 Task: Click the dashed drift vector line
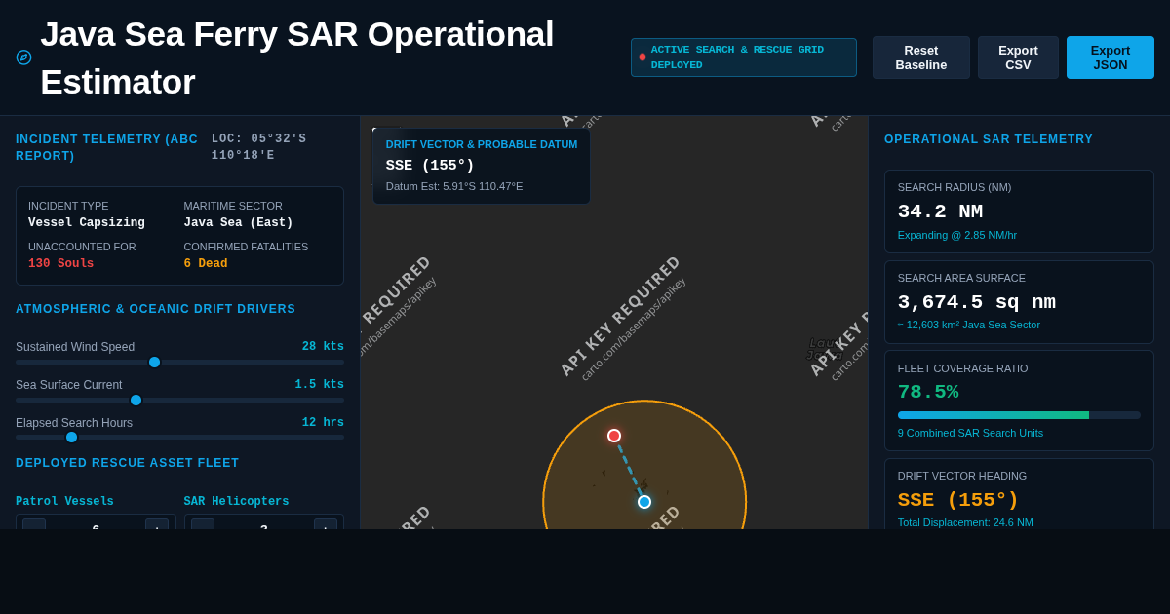pos(629,469)
